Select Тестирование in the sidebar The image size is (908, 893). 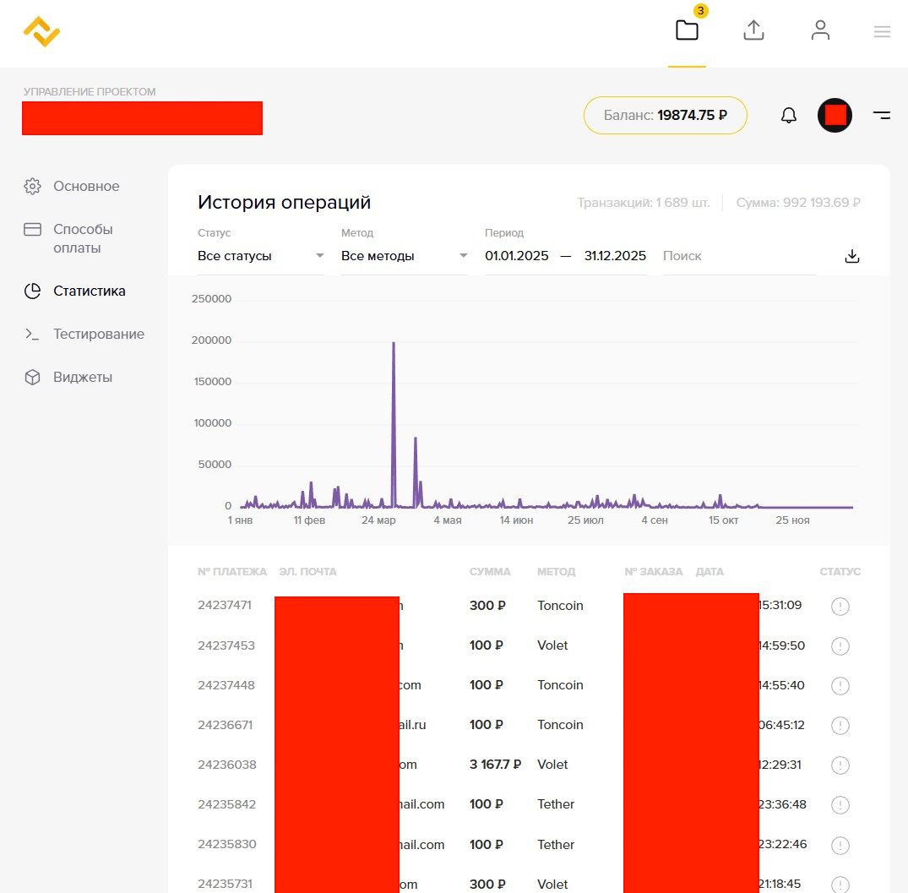pos(98,334)
